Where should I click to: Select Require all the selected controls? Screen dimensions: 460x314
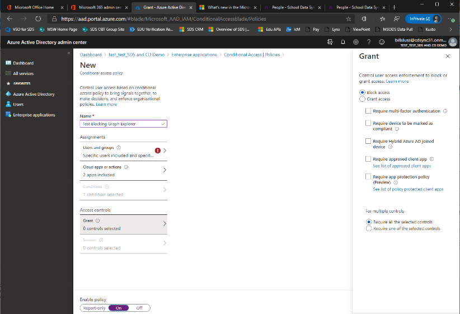[x=369, y=222]
